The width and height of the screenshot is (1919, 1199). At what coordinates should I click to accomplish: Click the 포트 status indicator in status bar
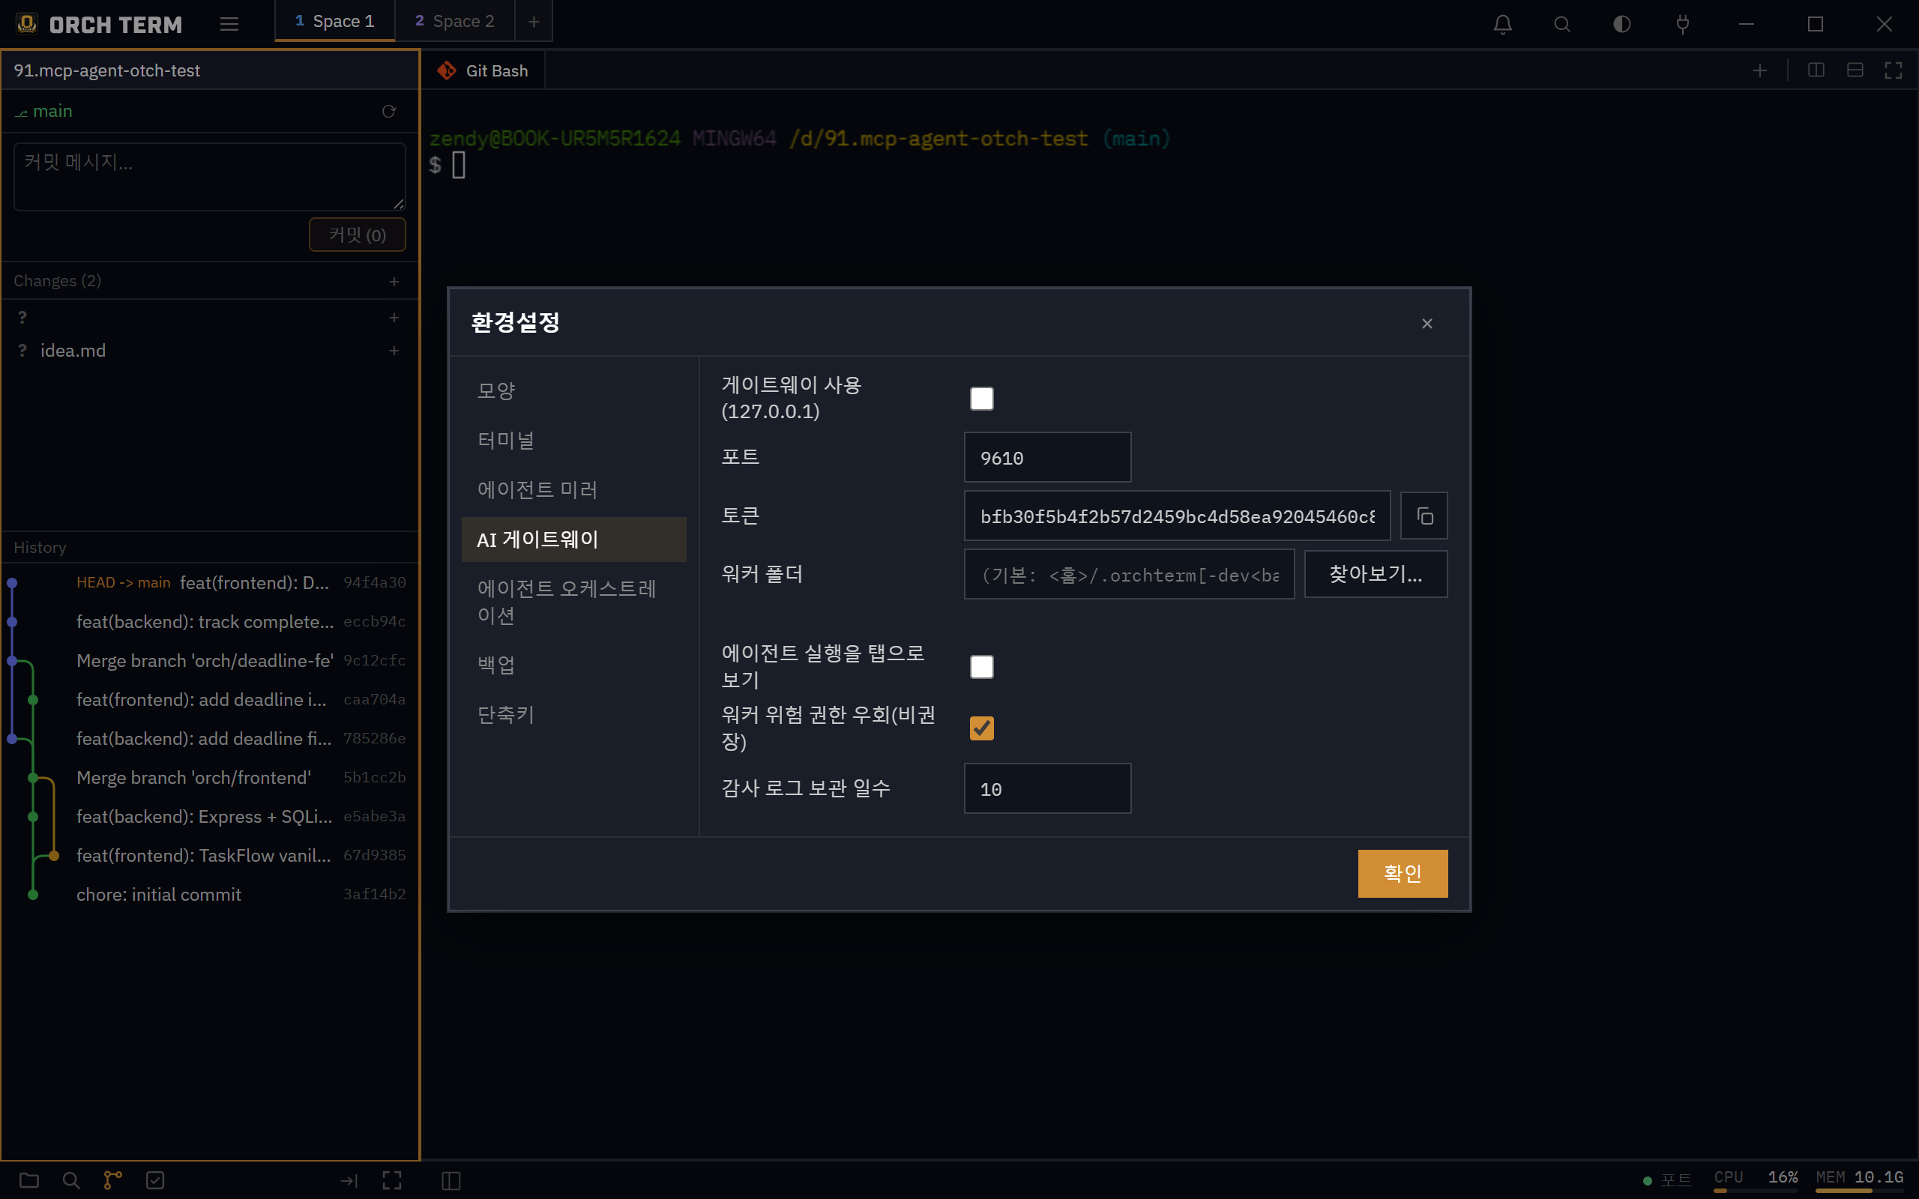coord(1668,1181)
